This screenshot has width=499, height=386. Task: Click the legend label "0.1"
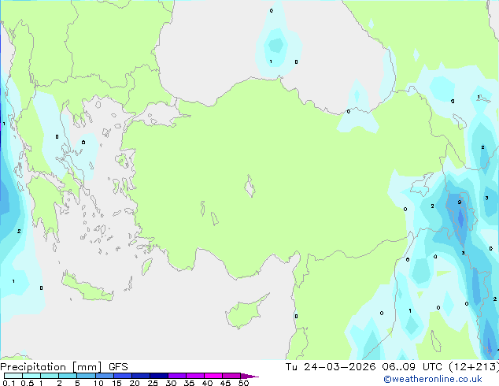[9, 383]
